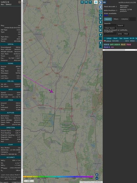Toggle the V map button

click(x=100, y=27)
